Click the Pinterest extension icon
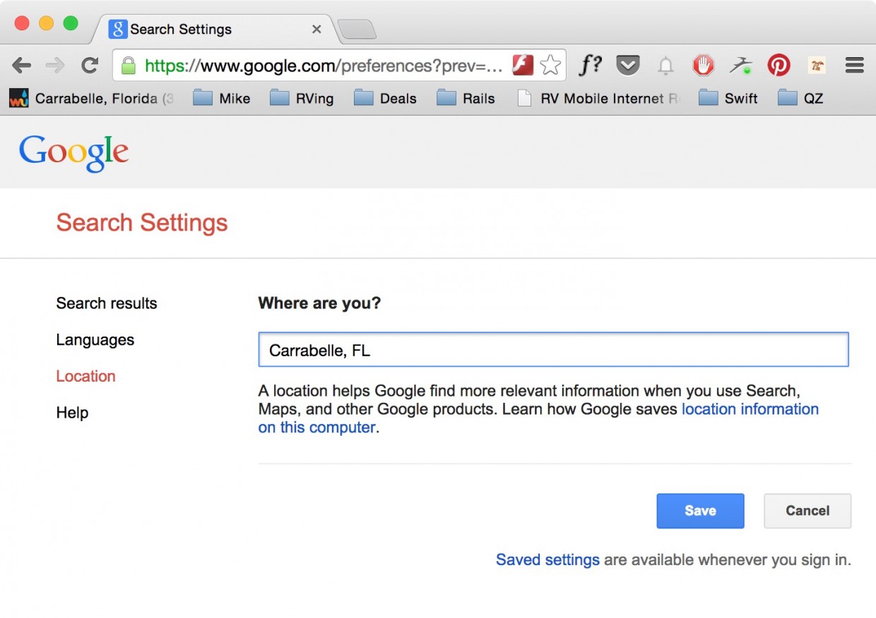Image resolution: width=876 pixels, height=618 pixels. 779,66
